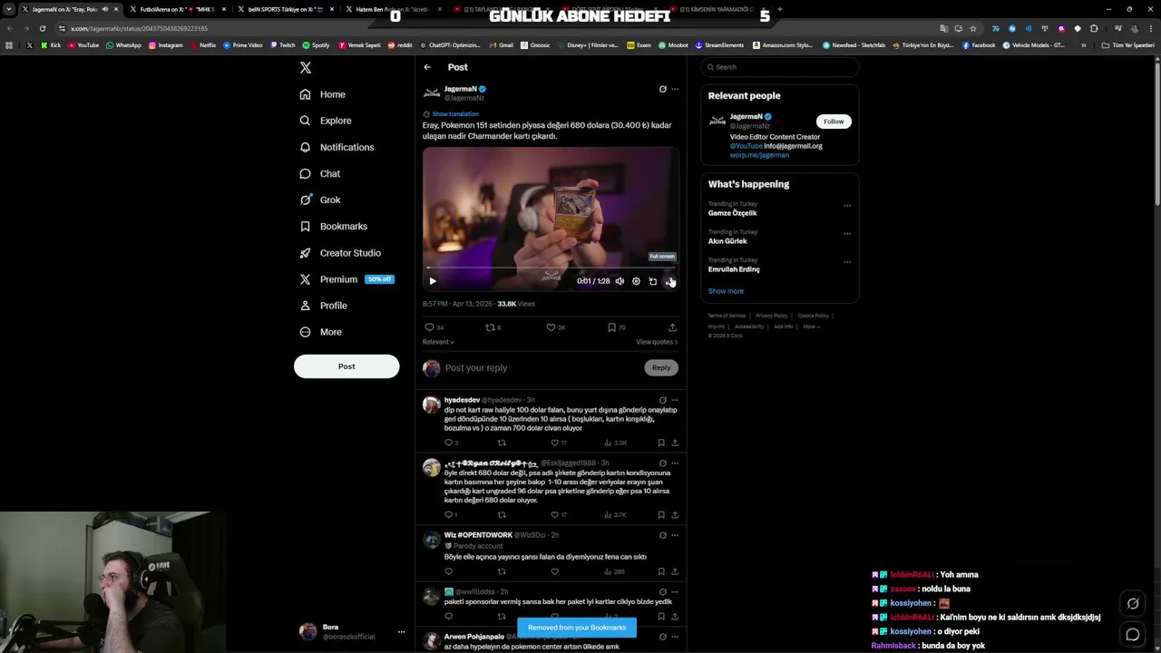Open Premium in the sidebar
The width and height of the screenshot is (1161, 653).
click(346, 279)
